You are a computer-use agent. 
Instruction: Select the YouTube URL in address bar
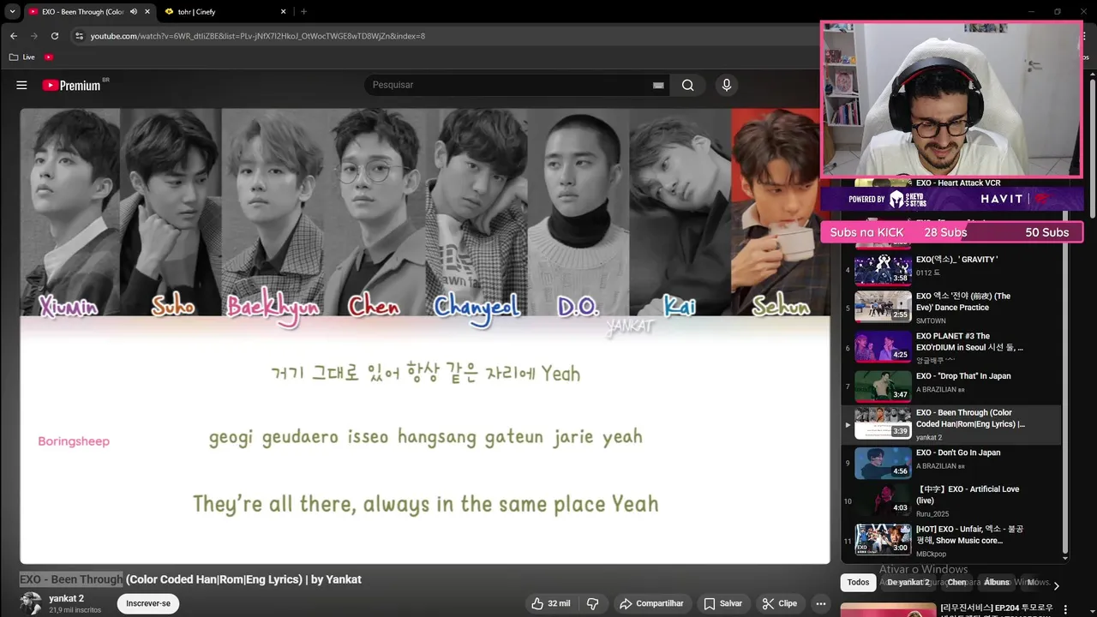[x=258, y=36]
